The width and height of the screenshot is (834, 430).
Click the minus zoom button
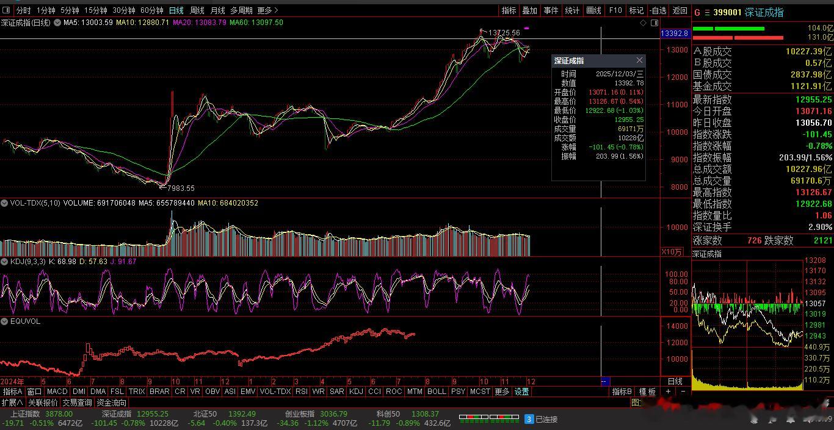coord(683,392)
